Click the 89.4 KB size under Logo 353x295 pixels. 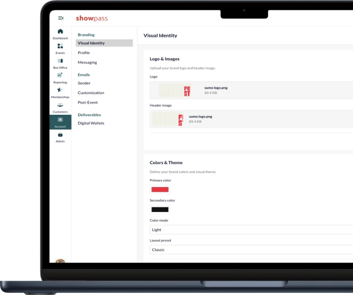[x=211, y=93]
